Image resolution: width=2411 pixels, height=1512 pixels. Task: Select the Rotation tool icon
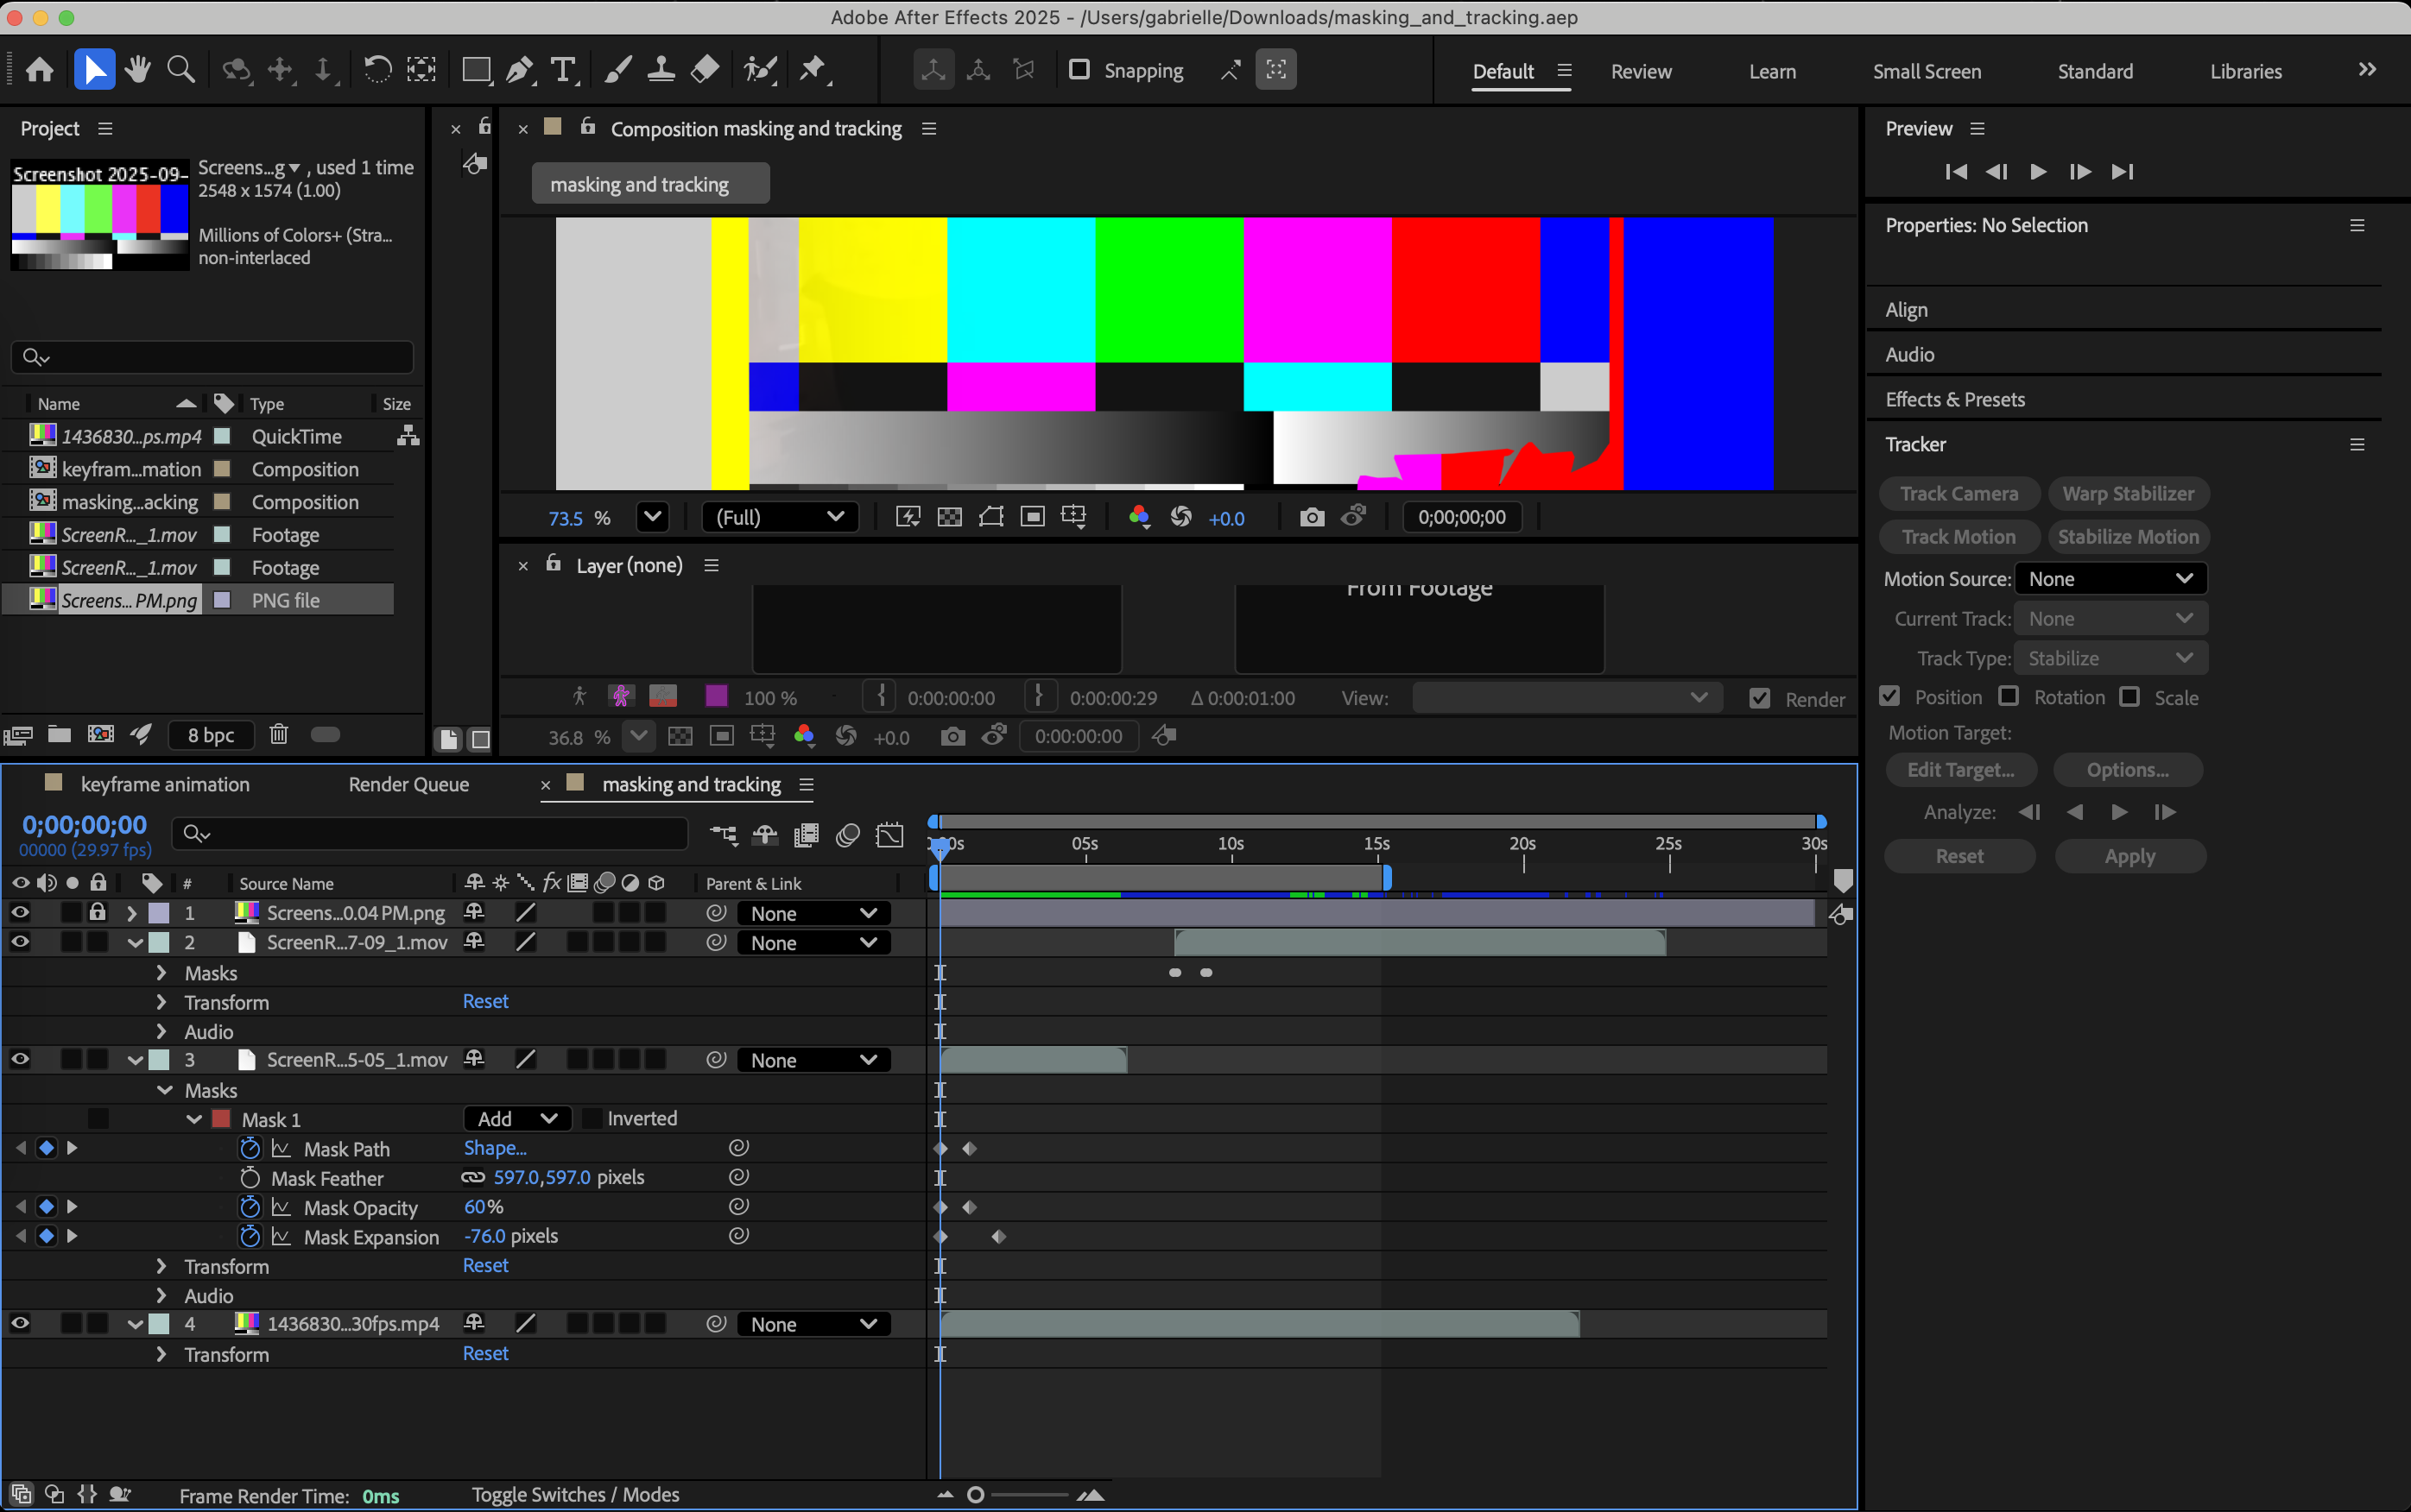coord(377,70)
